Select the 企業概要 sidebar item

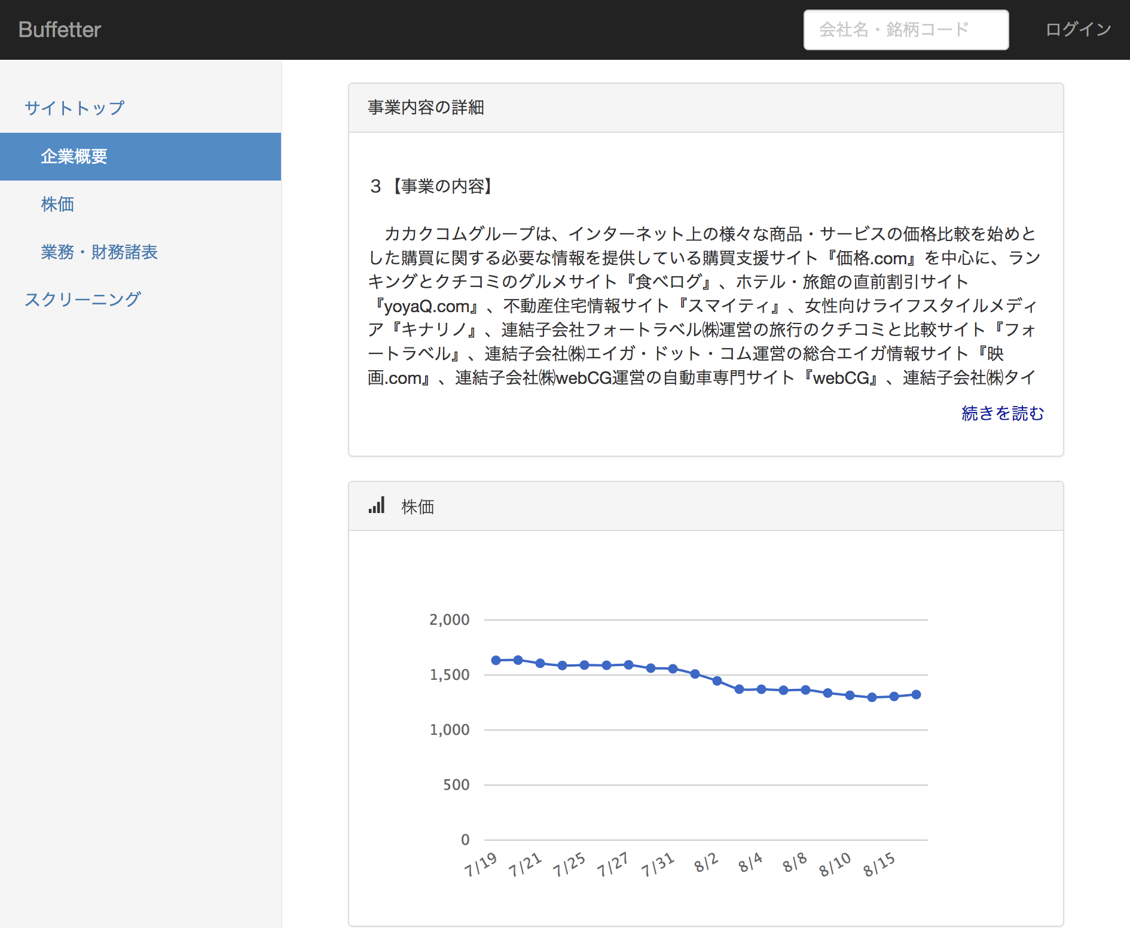click(74, 157)
